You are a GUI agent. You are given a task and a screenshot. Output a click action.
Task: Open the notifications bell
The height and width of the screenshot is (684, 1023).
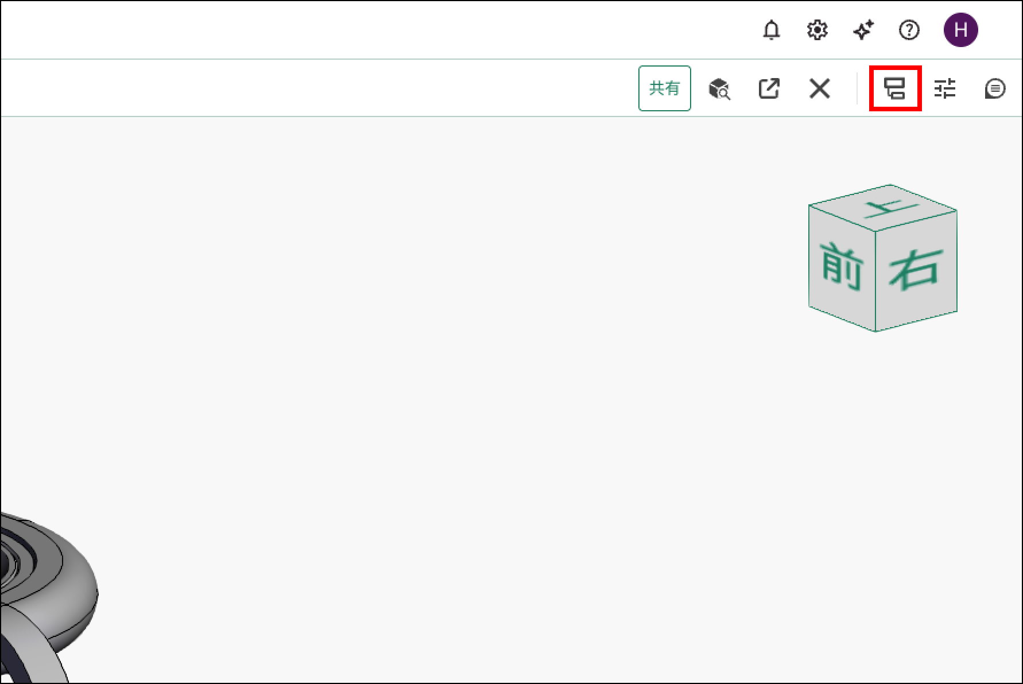(x=771, y=30)
